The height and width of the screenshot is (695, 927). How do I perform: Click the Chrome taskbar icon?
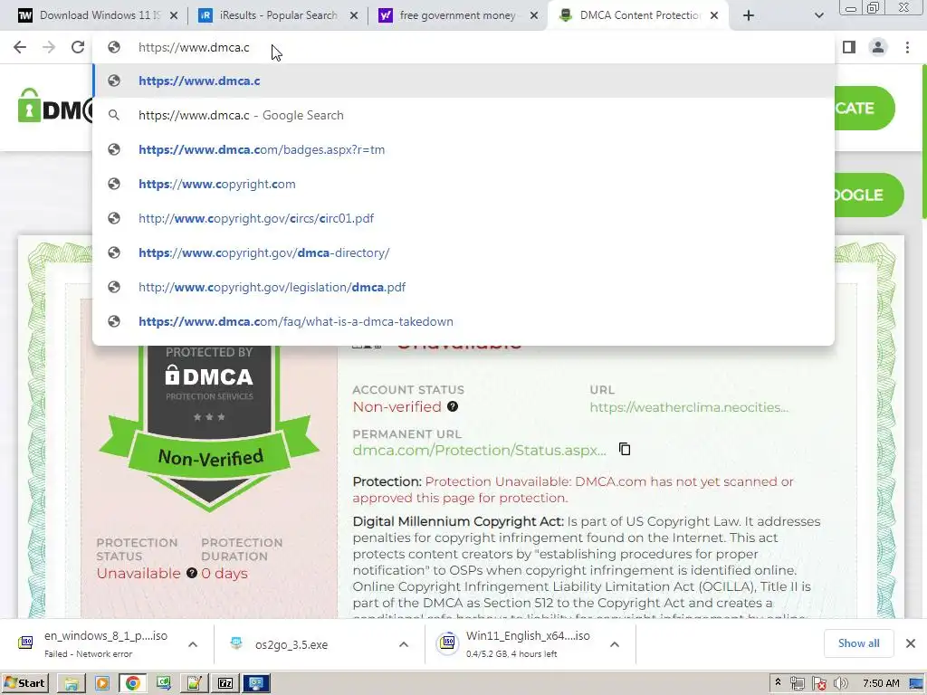coord(133,684)
